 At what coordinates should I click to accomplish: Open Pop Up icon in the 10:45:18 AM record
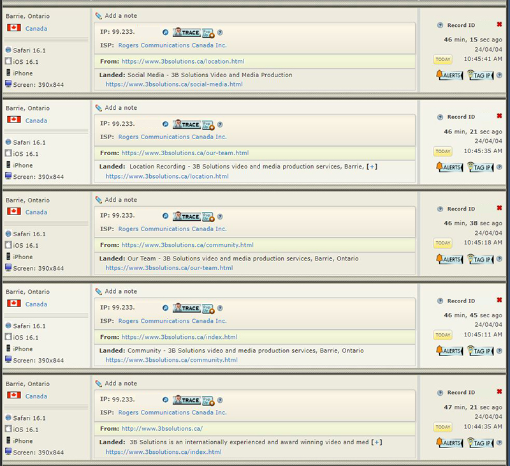click(x=208, y=217)
